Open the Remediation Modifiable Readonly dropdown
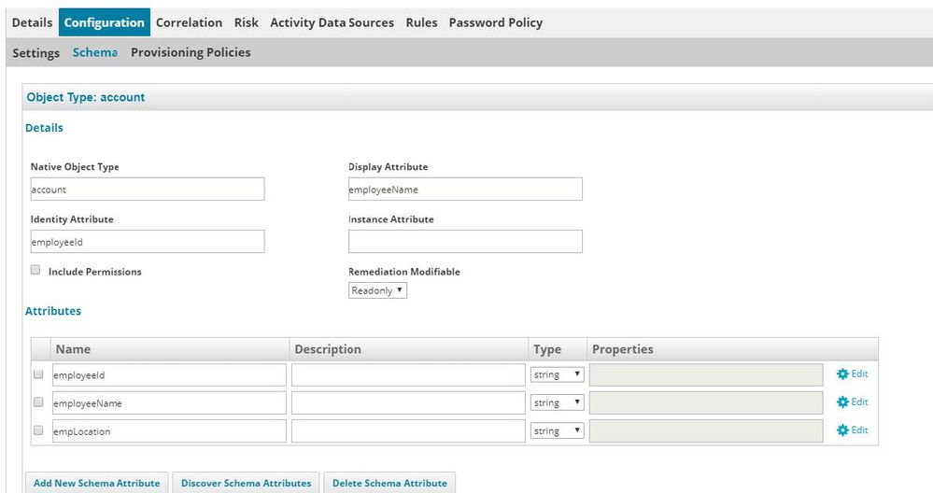The height and width of the screenshot is (493, 933). (377, 290)
